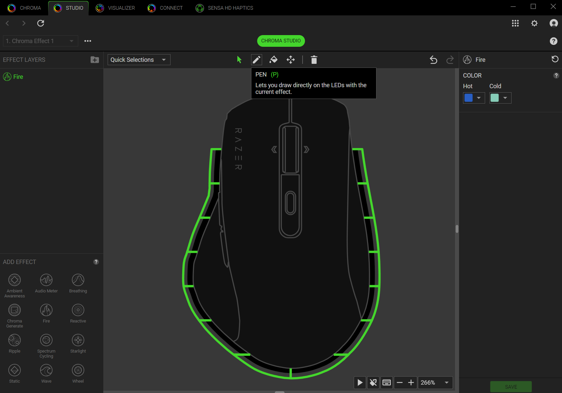This screenshot has height=393, width=562.
Task: Open the SENSA HD HAPTICS tab
Action: click(225, 8)
